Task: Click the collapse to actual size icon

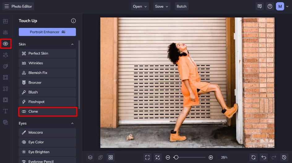Action: coord(157,157)
